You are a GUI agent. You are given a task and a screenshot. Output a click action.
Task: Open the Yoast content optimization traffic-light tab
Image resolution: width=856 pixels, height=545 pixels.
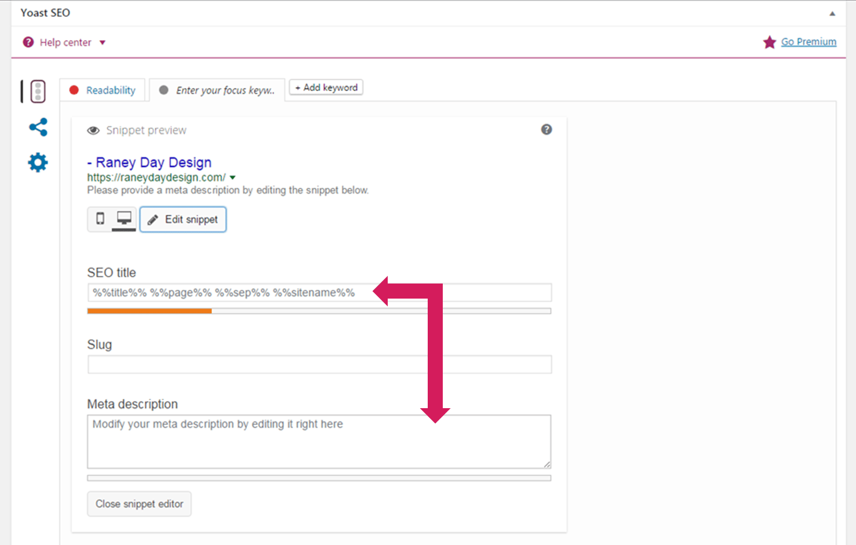[x=38, y=92]
